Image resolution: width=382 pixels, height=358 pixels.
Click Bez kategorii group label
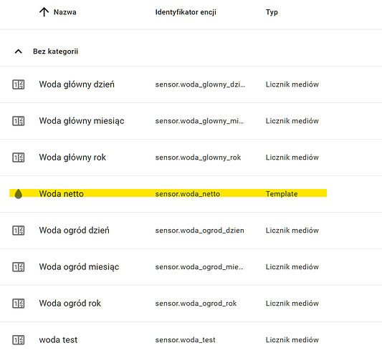[56, 52]
